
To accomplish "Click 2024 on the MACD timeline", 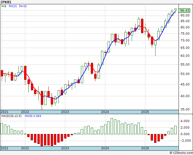I will click(105, 148).
